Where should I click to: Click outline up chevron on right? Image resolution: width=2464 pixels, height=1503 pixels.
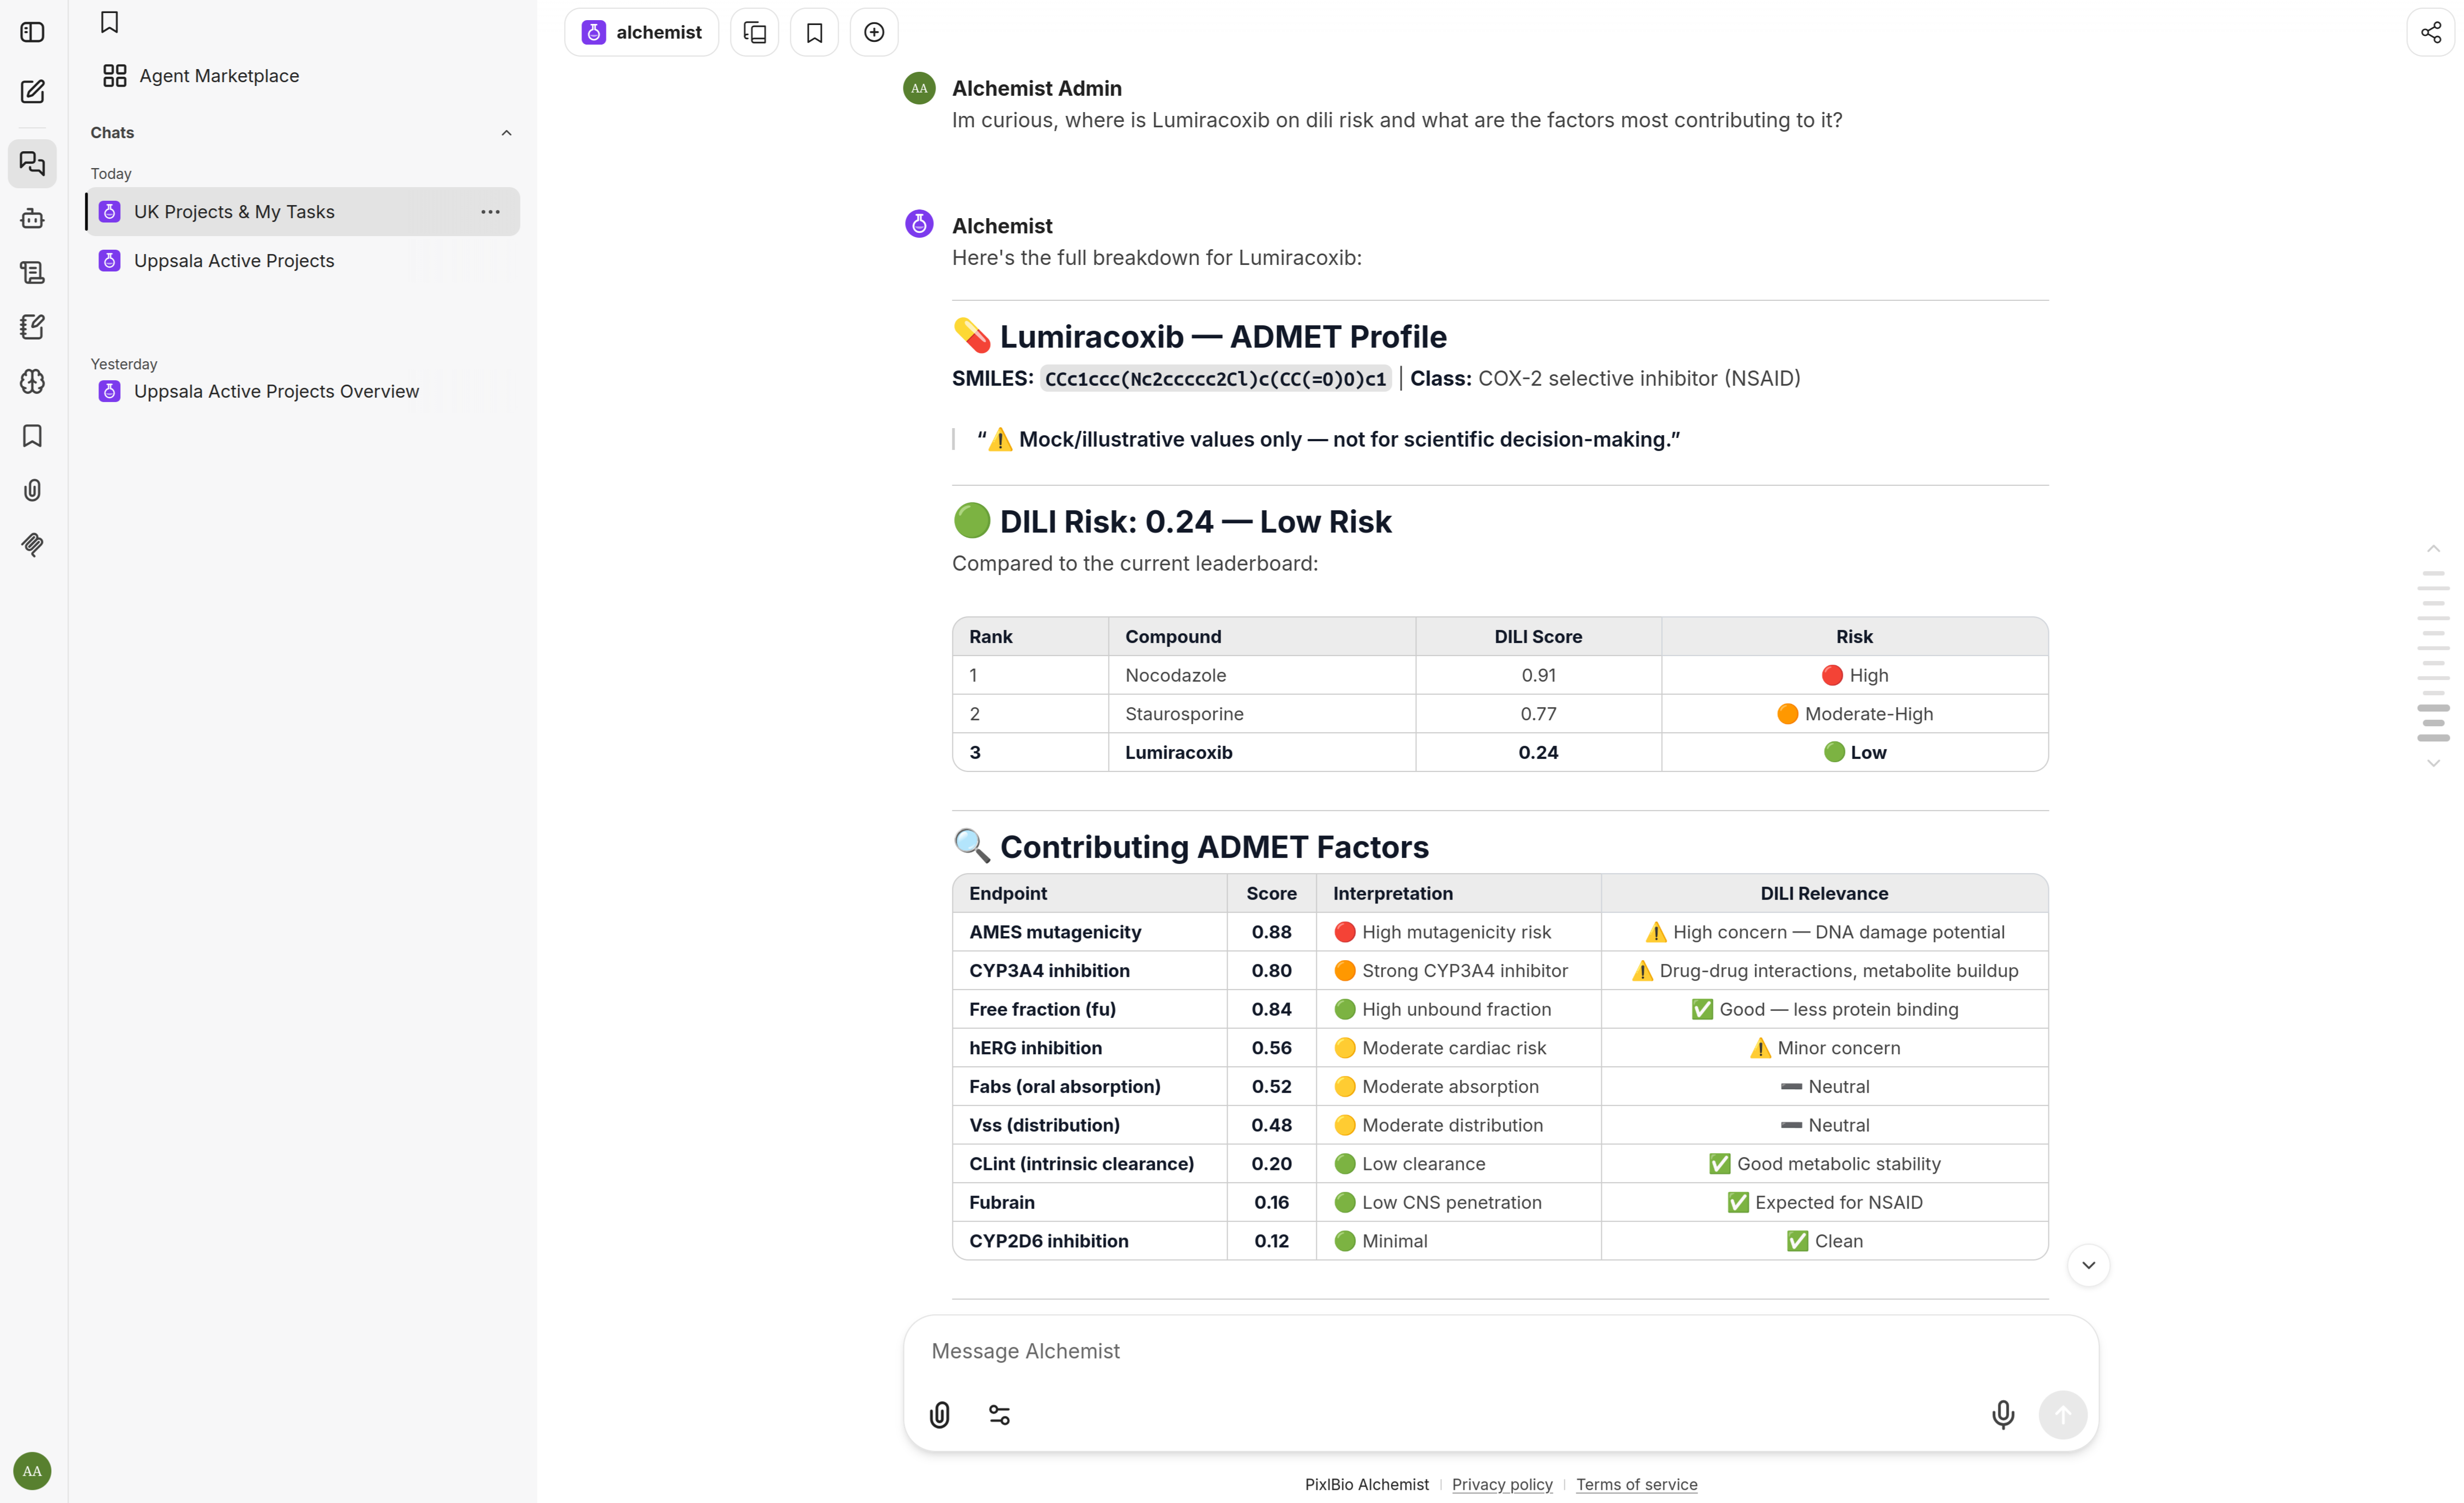pyautogui.click(x=2433, y=549)
